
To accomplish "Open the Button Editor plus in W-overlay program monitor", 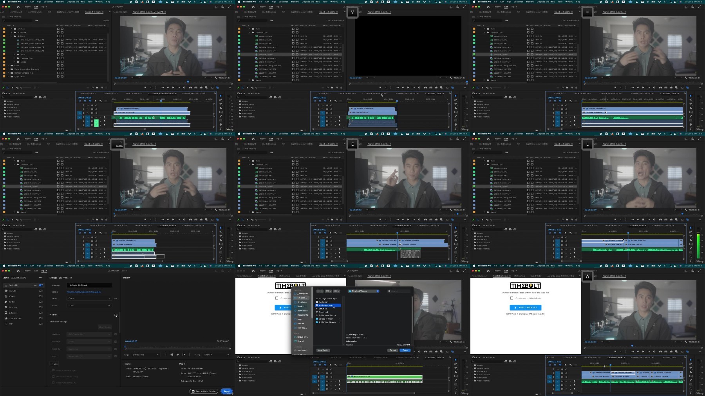I will pyautogui.click(x=700, y=351).
